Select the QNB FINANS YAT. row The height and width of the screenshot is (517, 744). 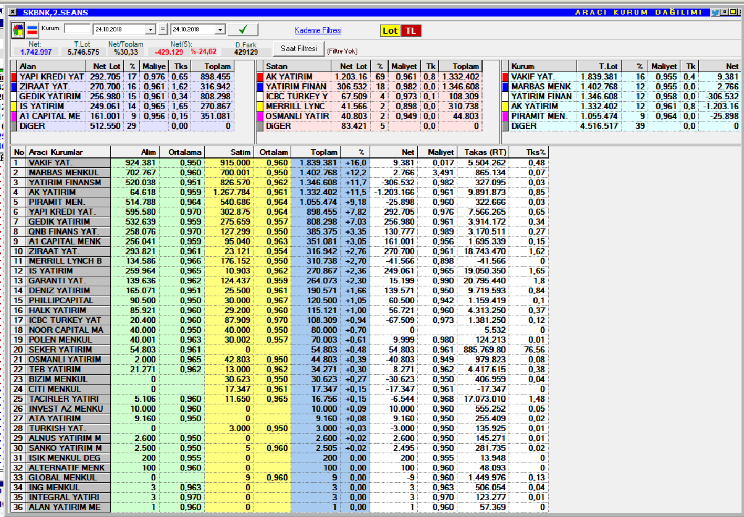click(x=279, y=231)
